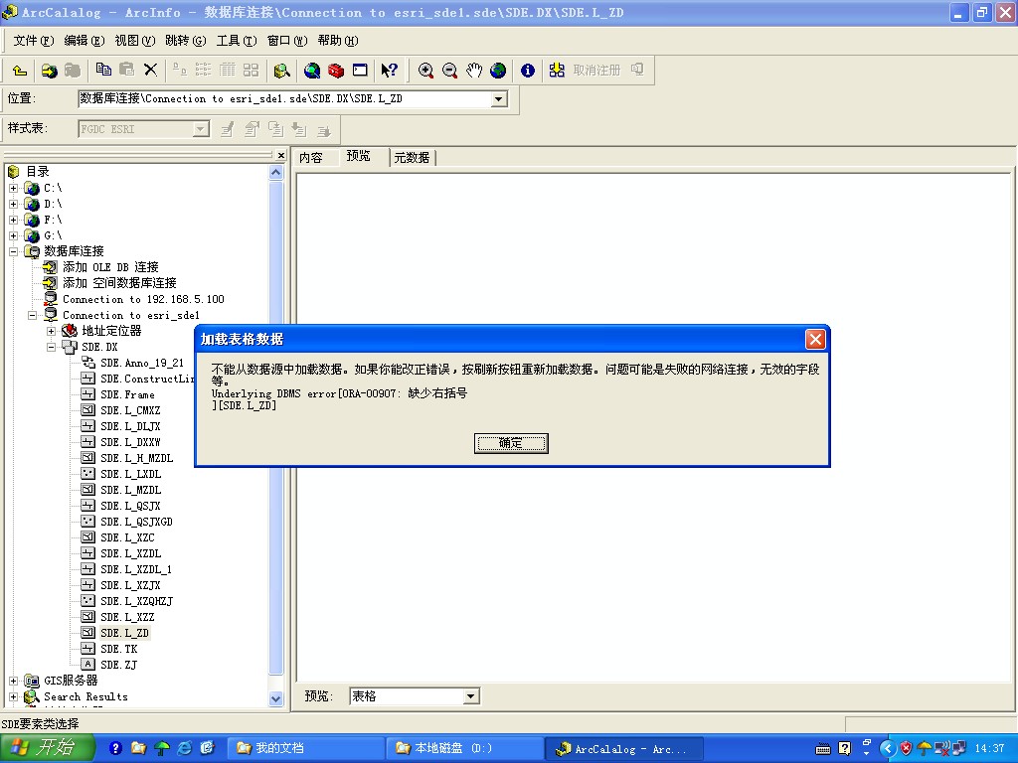Expand the Search Results node
This screenshot has width=1018, height=763.
tap(13, 696)
